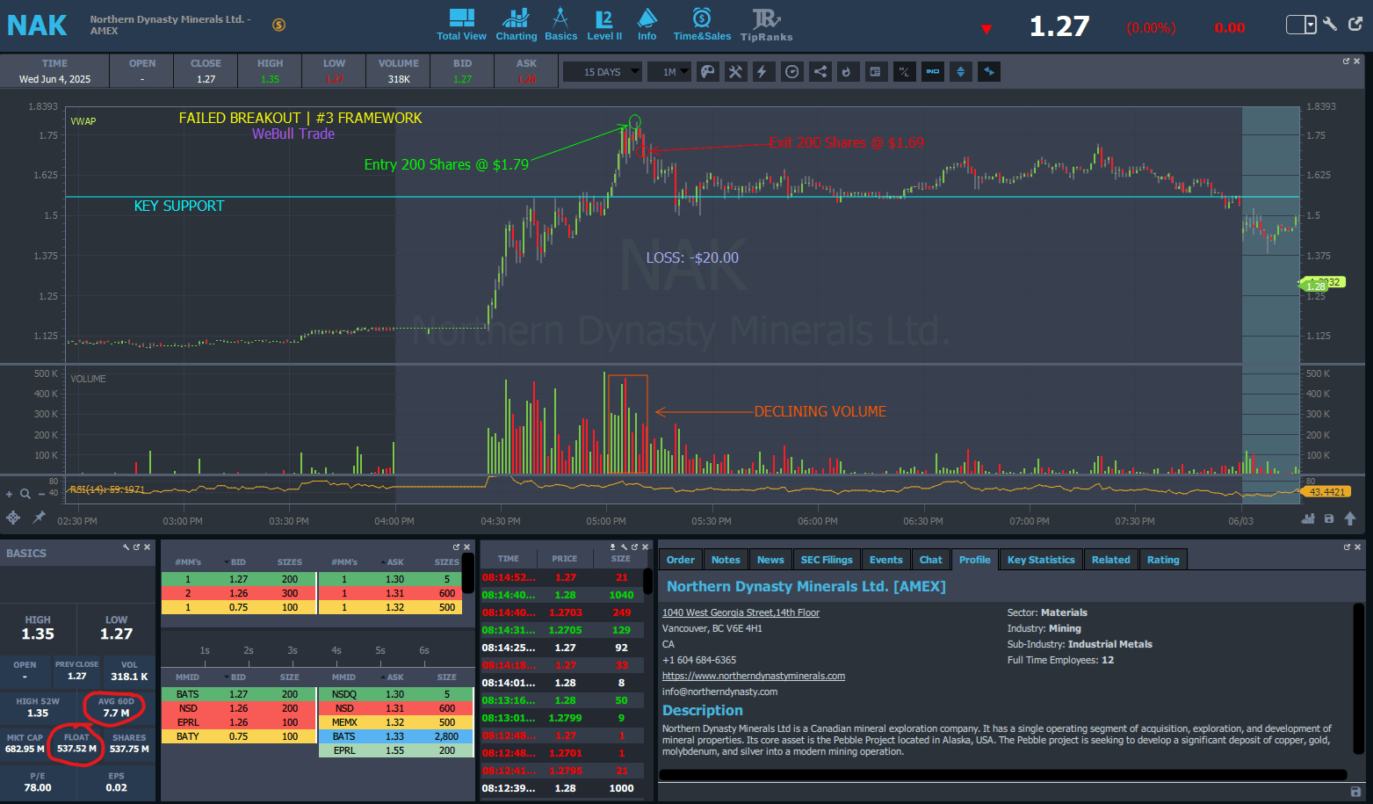Open the layout dropdown arrow beside wrench

pos(1310,25)
